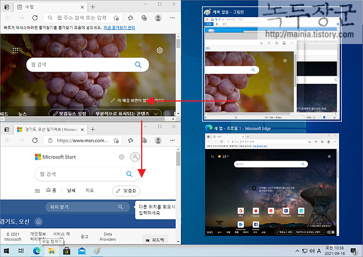The height and width of the screenshot is (257, 363).
Task: Open the ... menu in top Edge window
Action: point(172,18)
